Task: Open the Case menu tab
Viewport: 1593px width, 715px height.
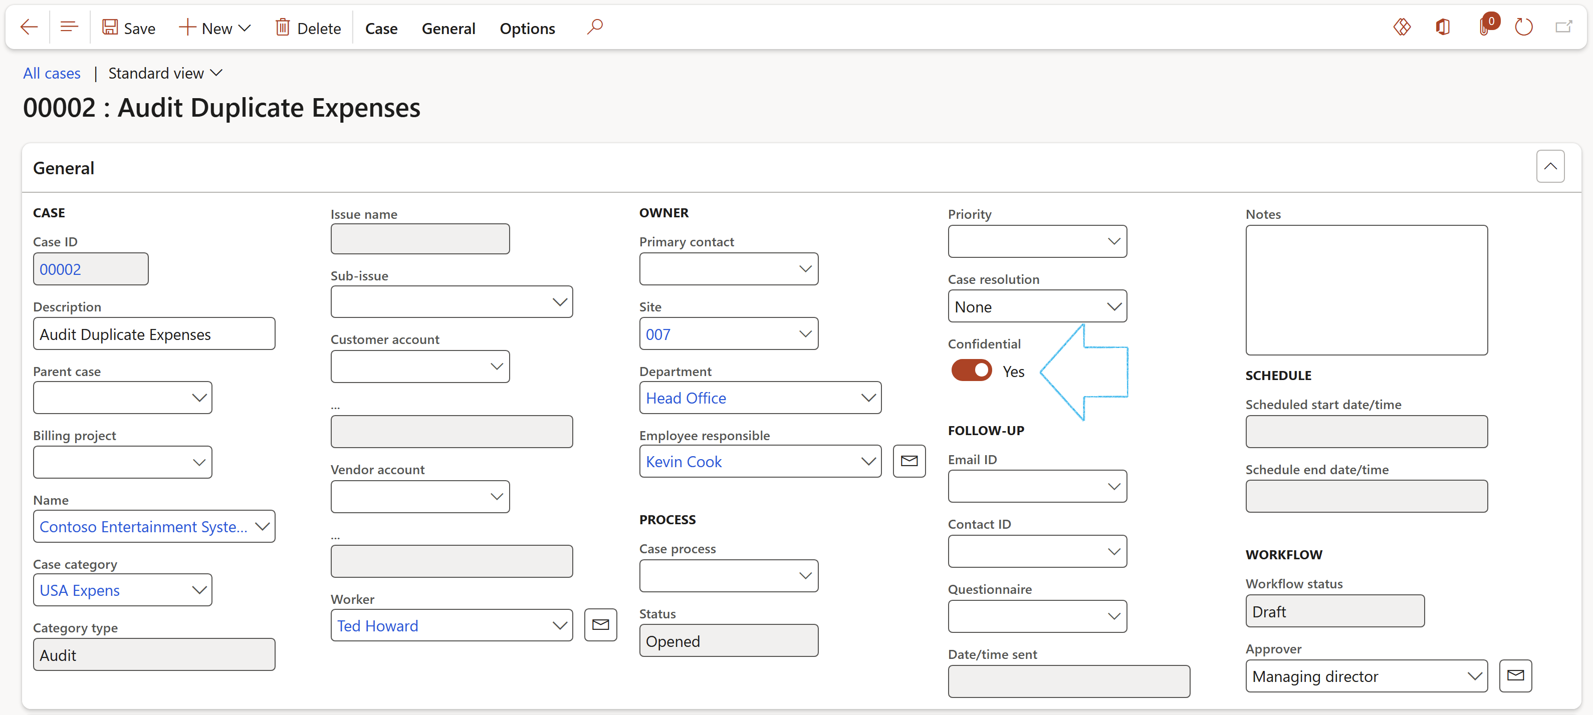Action: tap(381, 29)
